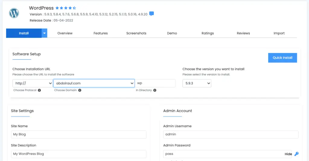Click the Quick Install button
Image resolution: width=309 pixels, height=161 pixels.
coord(282,58)
